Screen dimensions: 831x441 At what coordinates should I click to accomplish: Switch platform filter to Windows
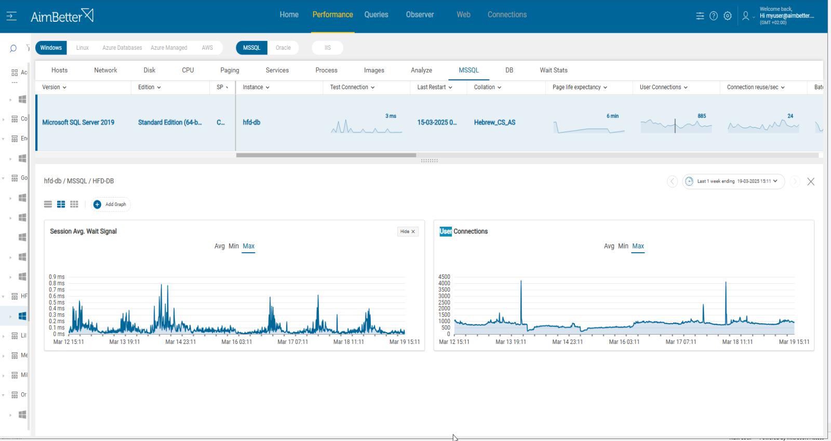click(x=51, y=48)
